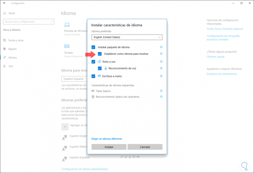Click the Región globe icon
Viewport: 254px width, 173px height.
point(4,49)
